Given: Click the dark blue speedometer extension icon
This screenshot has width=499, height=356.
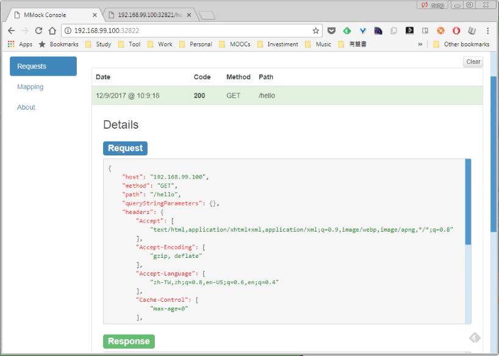Looking at the screenshot, I should point(378,30).
